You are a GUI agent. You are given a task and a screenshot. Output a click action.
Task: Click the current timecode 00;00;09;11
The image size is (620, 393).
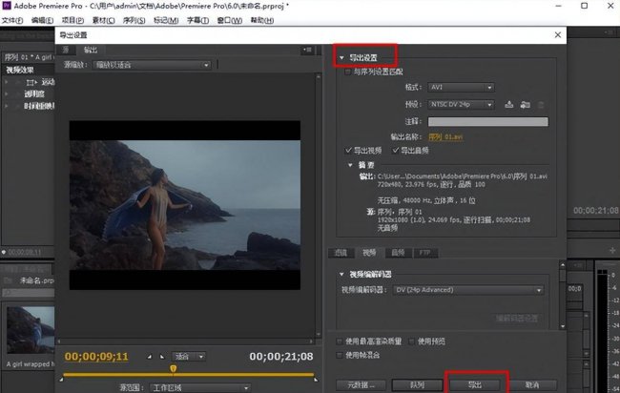[x=96, y=357]
